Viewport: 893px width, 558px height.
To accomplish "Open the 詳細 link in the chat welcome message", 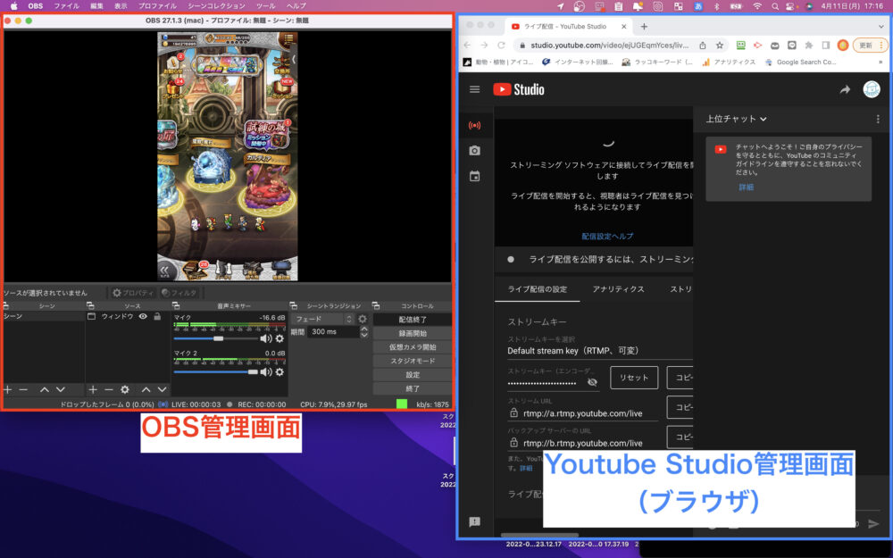I will 746,187.
